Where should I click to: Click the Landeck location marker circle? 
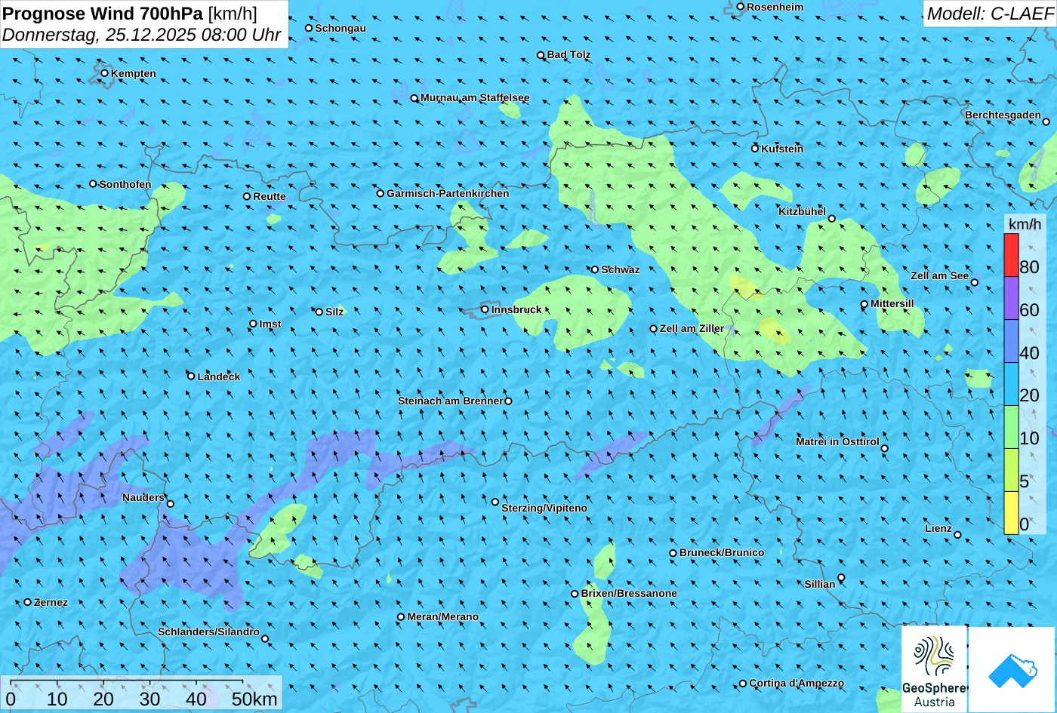click(191, 376)
